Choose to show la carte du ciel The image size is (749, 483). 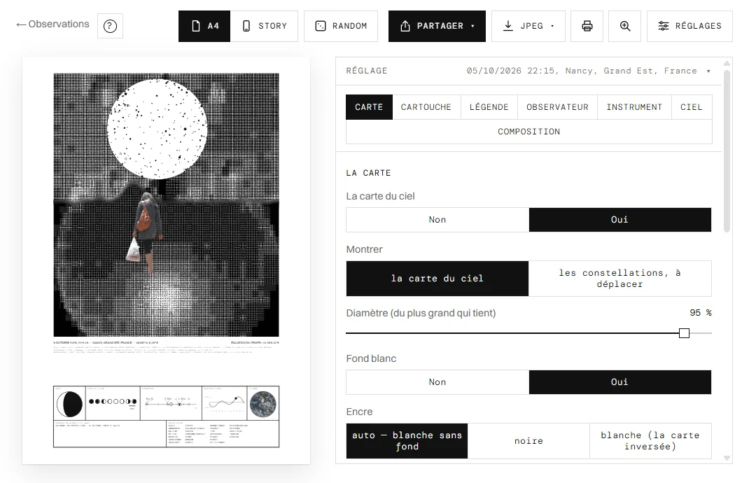[x=437, y=279]
